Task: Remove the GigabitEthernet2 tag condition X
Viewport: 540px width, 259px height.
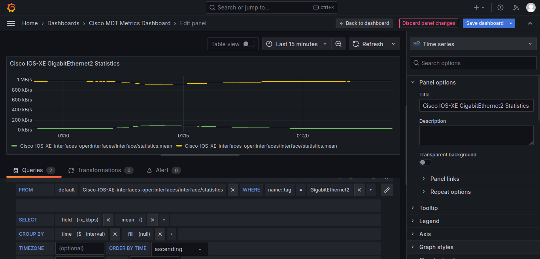Action: [x=359, y=190]
